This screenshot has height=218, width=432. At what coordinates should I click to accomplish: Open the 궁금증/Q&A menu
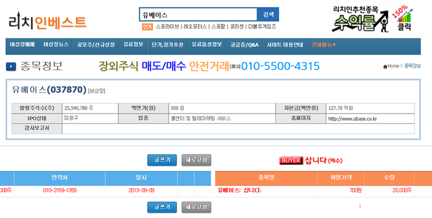[245, 44]
